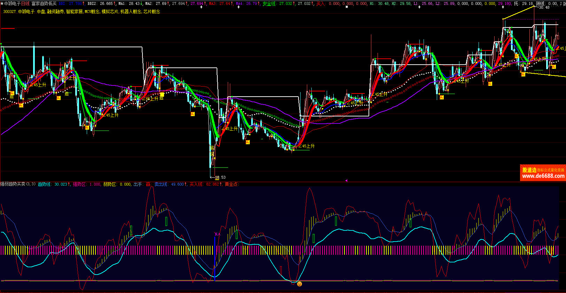Screen dimensions: 566x293
Task: Click the 30.48 highest price label
Action: click(544, 7)
